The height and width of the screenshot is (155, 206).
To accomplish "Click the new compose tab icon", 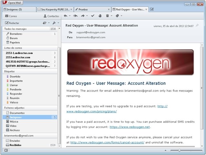I will coord(152,9).
